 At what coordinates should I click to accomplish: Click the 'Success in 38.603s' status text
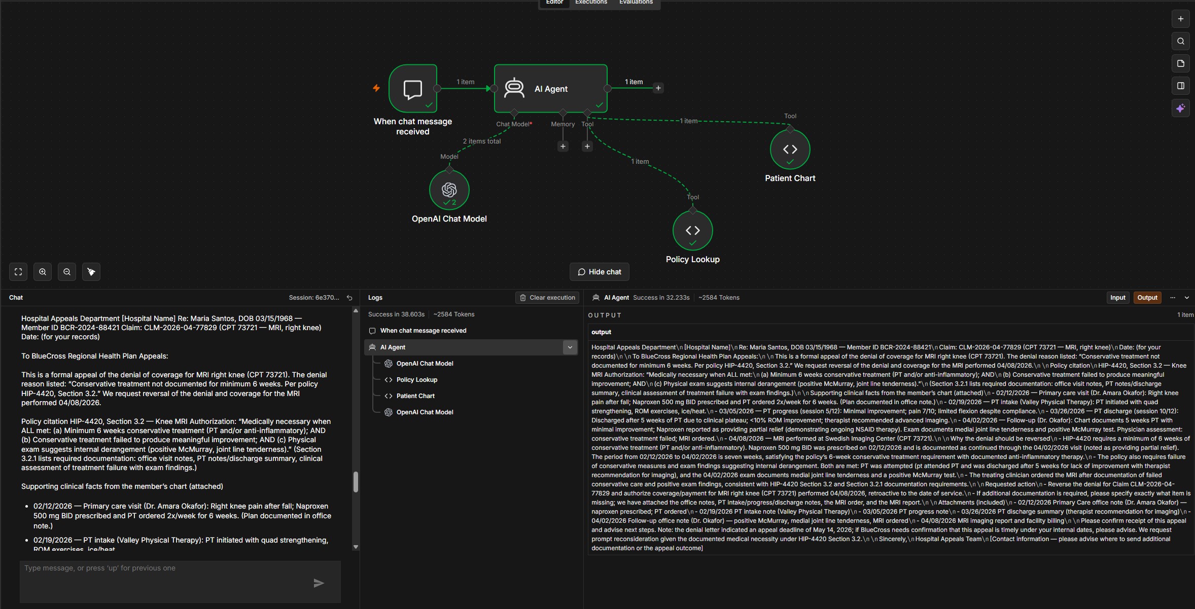[x=396, y=314]
